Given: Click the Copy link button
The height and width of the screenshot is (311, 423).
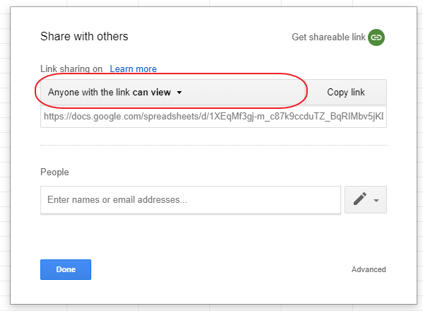Looking at the screenshot, I should click(x=346, y=92).
